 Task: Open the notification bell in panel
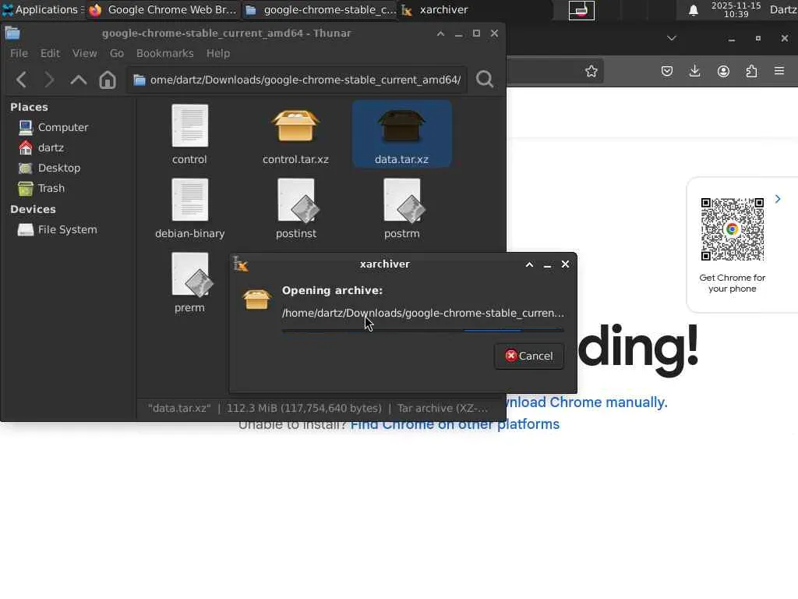(693, 10)
